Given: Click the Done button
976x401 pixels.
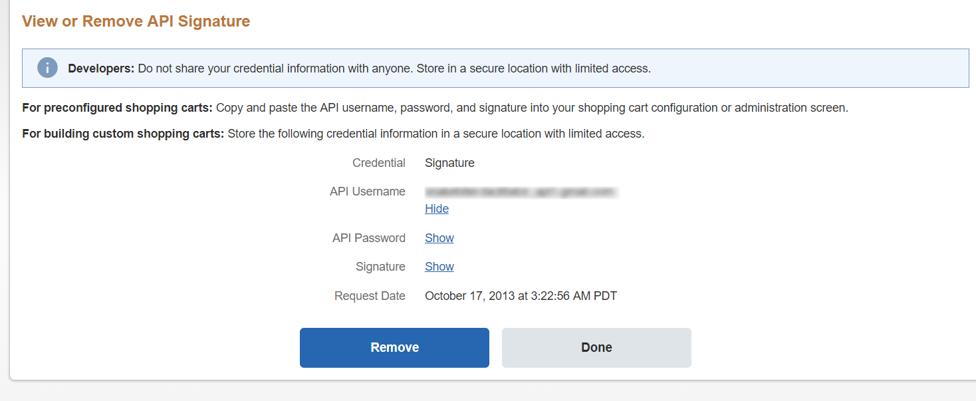Looking at the screenshot, I should (x=596, y=347).
